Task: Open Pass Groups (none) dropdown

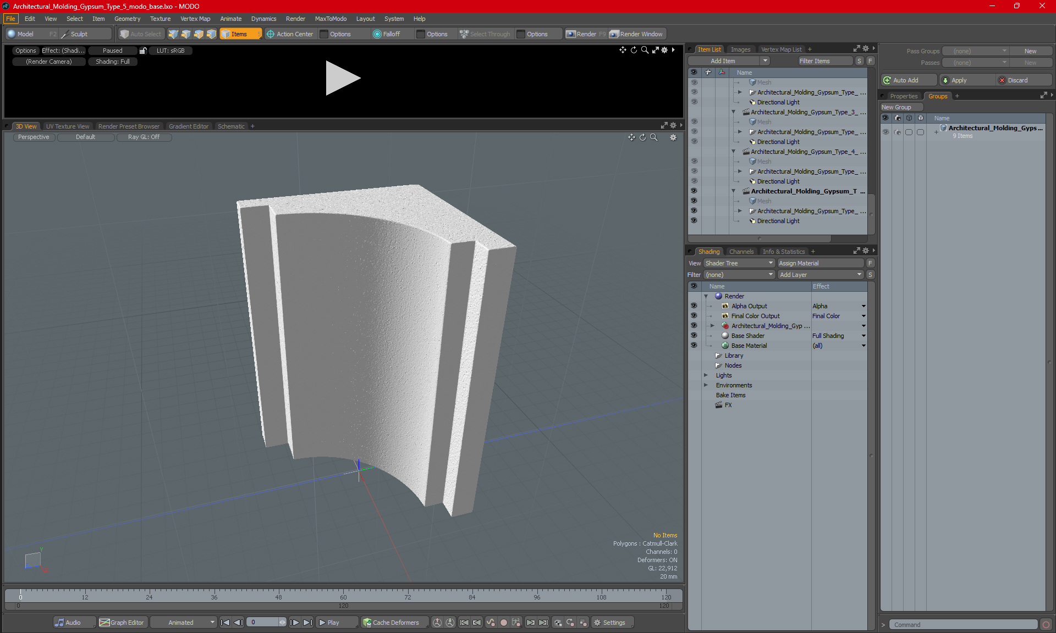Action: (975, 51)
